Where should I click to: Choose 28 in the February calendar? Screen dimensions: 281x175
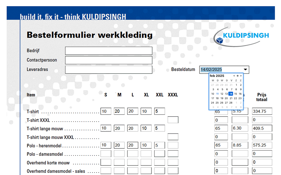[231, 103]
